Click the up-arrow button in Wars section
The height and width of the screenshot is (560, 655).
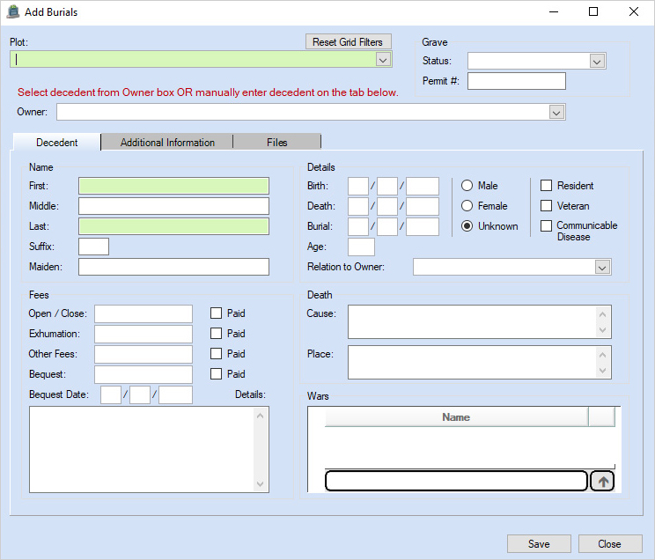(602, 482)
